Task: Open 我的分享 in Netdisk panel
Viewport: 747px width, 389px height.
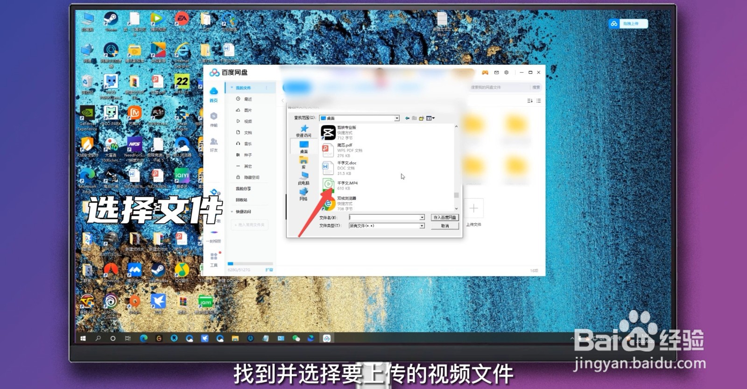Action: tap(243, 189)
